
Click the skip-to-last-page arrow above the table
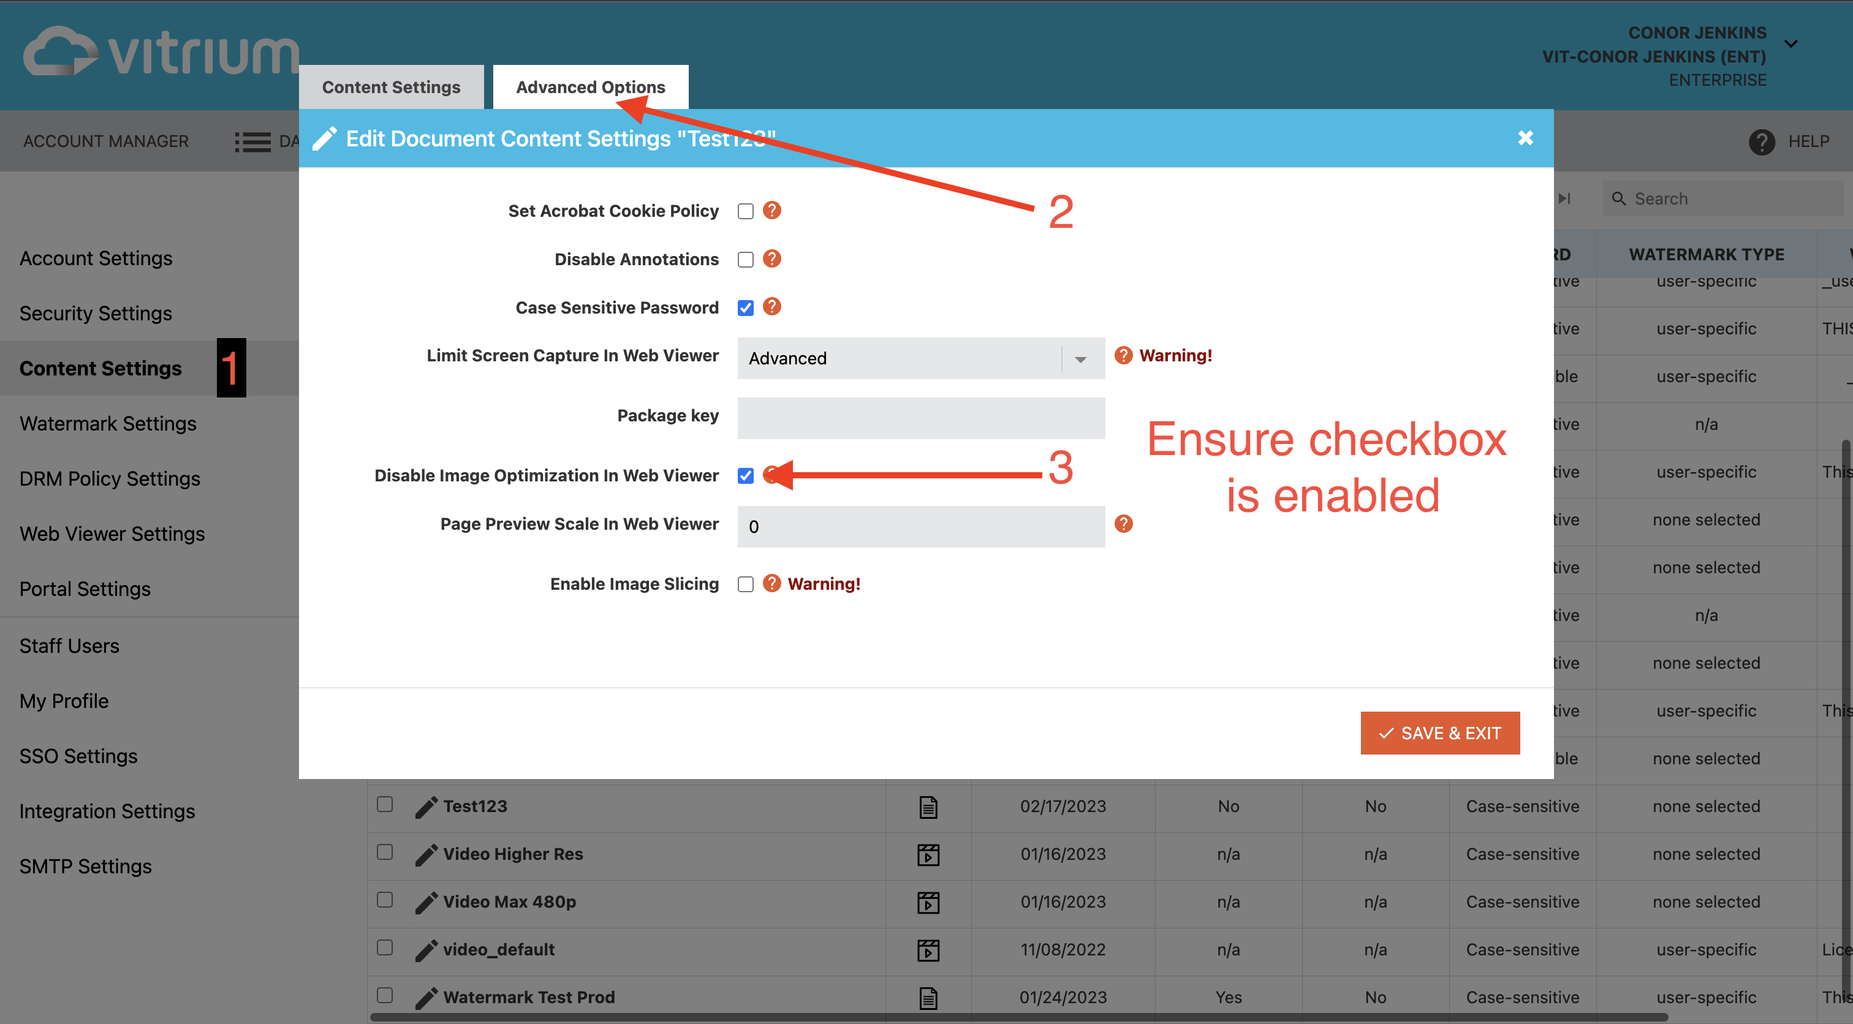(x=1564, y=198)
